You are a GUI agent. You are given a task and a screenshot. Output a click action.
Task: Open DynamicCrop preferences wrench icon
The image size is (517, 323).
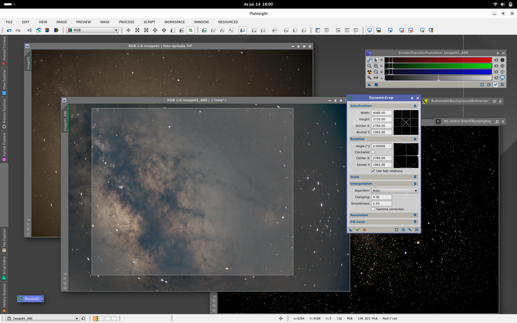pyautogui.click(x=410, y=229)
